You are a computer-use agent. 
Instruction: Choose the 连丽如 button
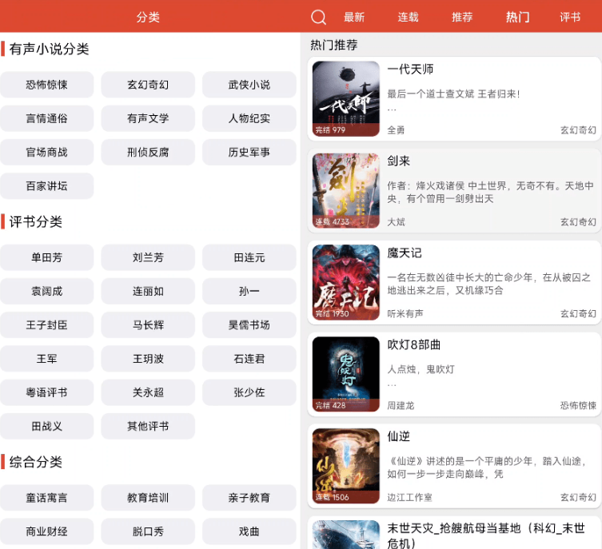[x=148, y=291]
